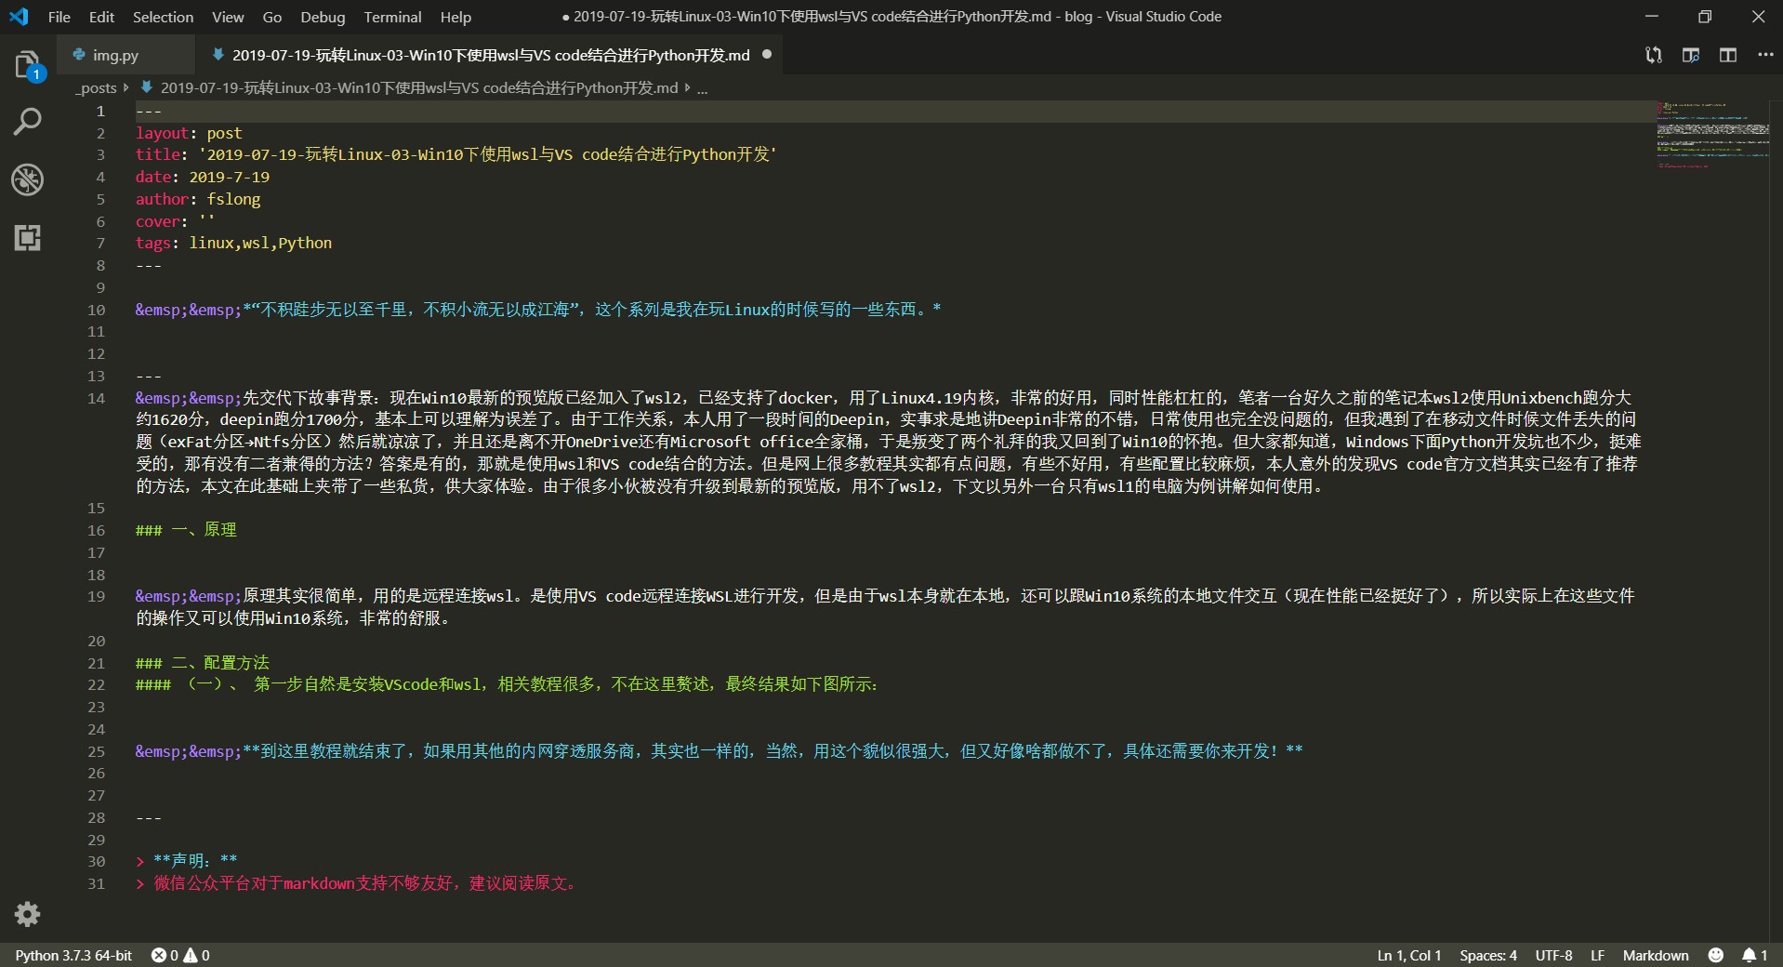
Task: Open the Search view in activity bar
Action: click(28, 121)
